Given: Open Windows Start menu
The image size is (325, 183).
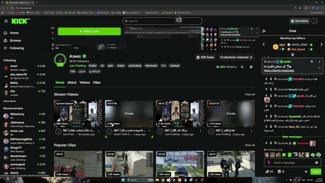Looking at the screenshot, I should pyautogui.click(x=123, y=180).
